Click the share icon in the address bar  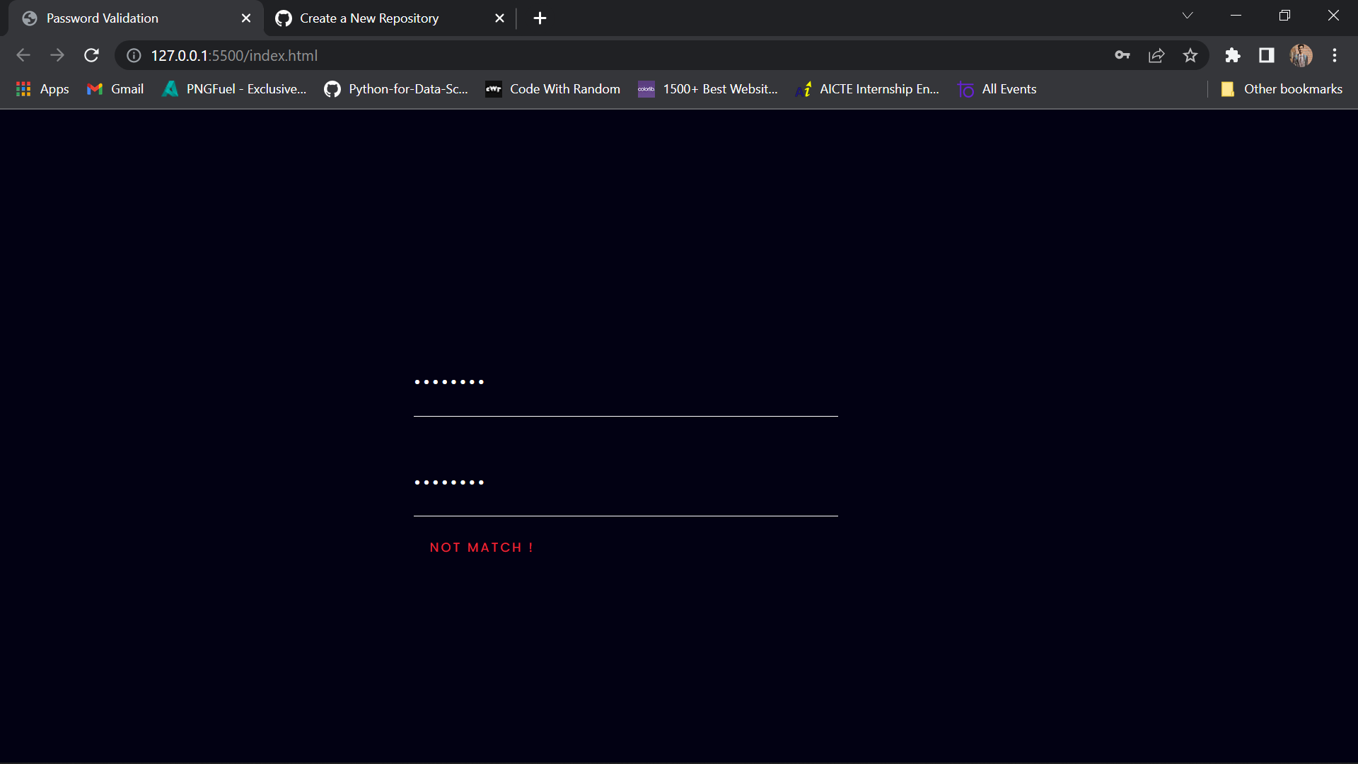pyautogui.click(x=1156, y=55)
